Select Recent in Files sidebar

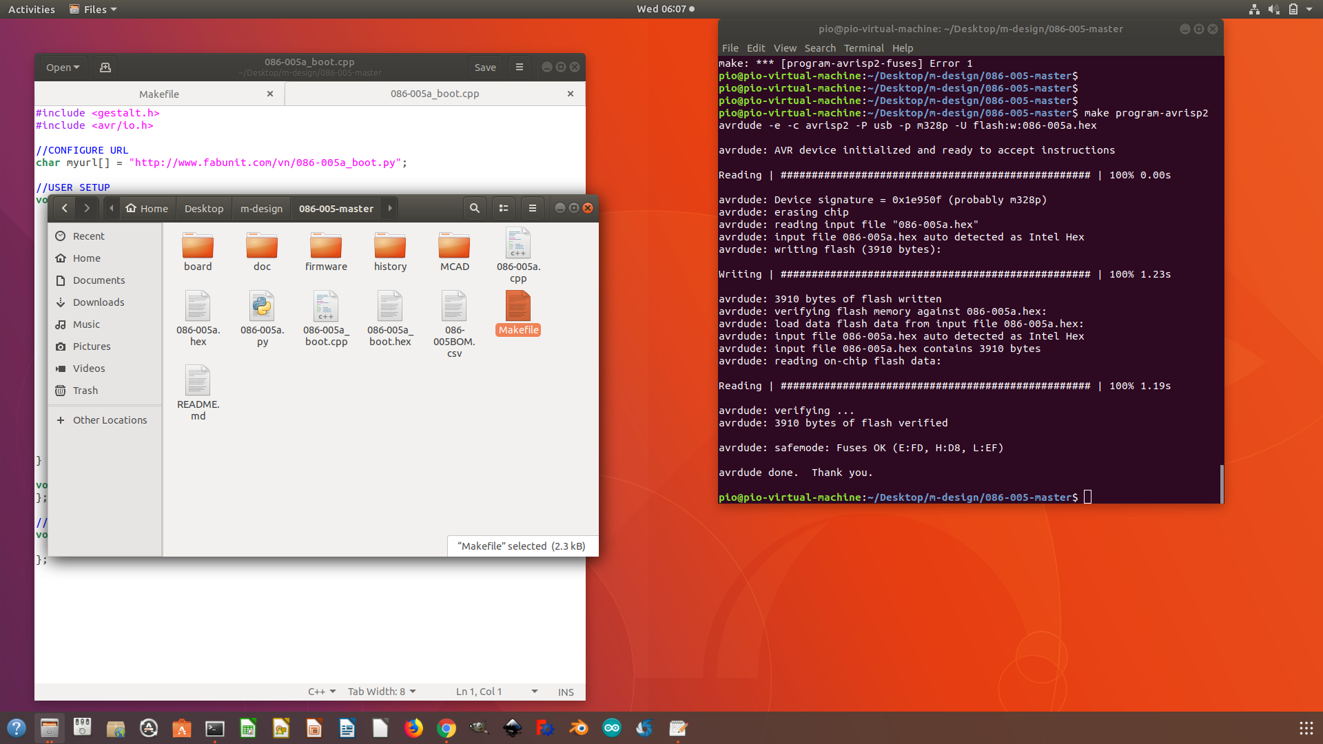[105, 236]
